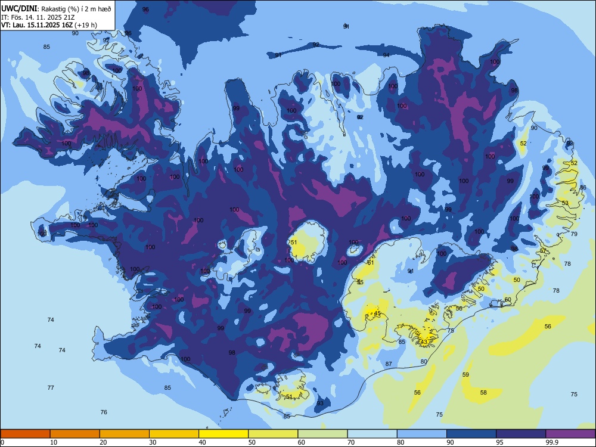Click the light green 60–70 legend swatch
Image resolution: width=596 pixels, height=447 pixels.
(x=322, y=434)
